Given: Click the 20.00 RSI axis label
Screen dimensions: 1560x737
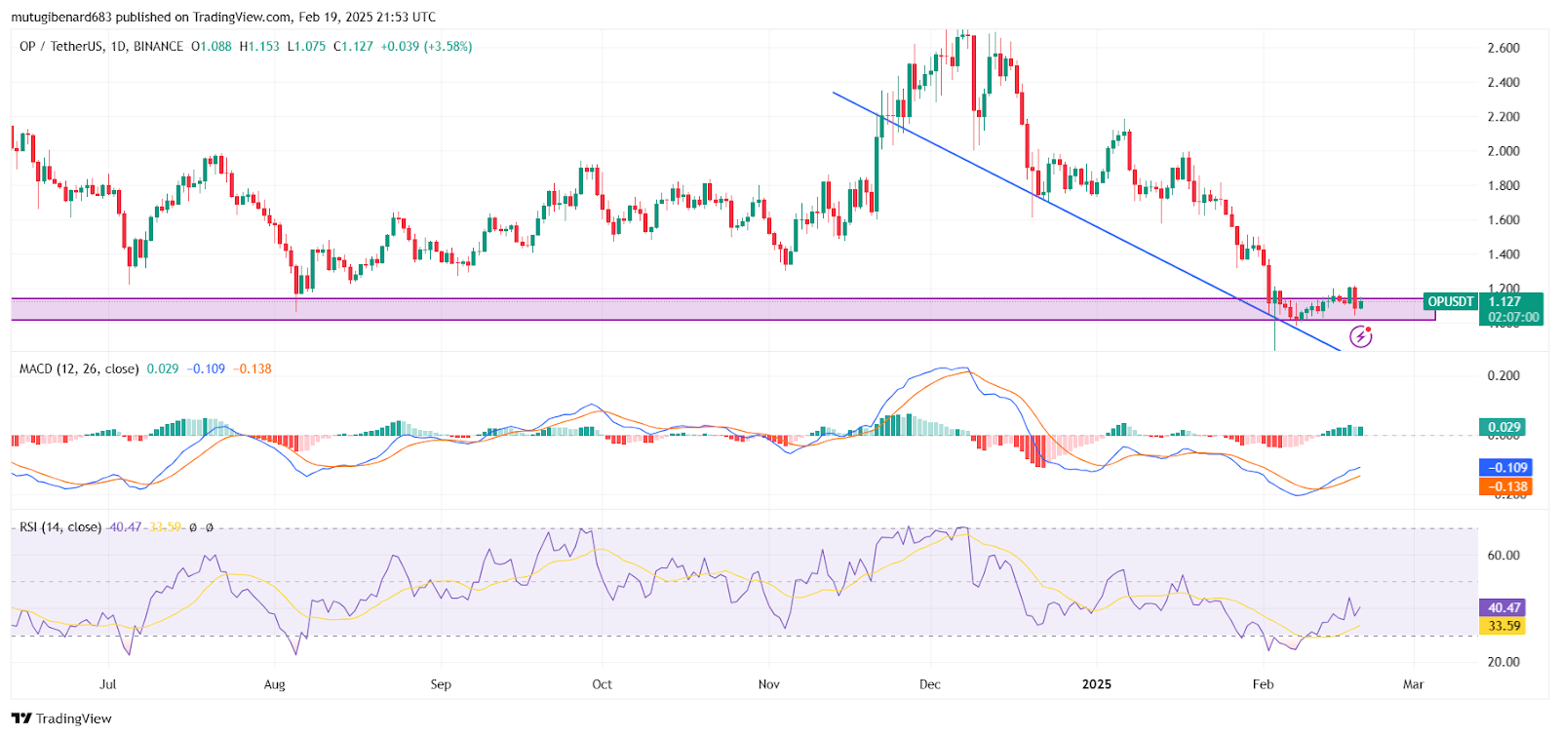Looking at the screenshot, I should click(1503, 661).
